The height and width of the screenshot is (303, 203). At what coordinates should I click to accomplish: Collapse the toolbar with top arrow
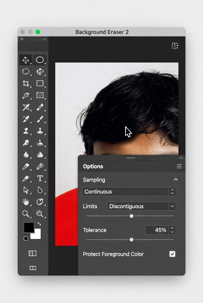pos(44,39)
